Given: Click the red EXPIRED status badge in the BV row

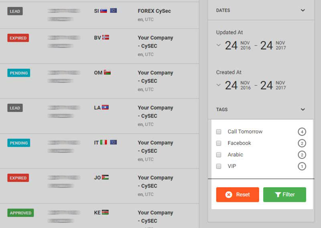Looking at the screenshot, I should pos(18,38).
